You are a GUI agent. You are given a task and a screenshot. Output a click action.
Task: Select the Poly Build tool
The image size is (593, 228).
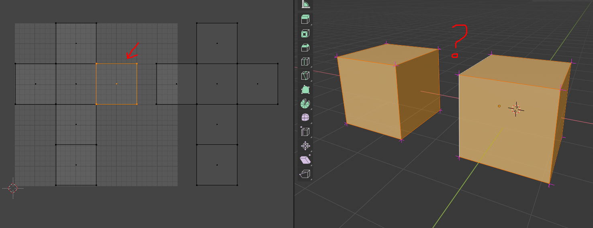point(305,90)
